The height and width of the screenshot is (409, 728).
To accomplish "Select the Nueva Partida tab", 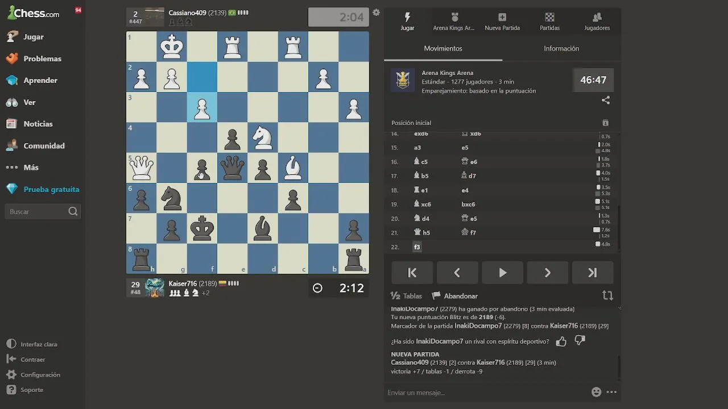I will 502,22.
